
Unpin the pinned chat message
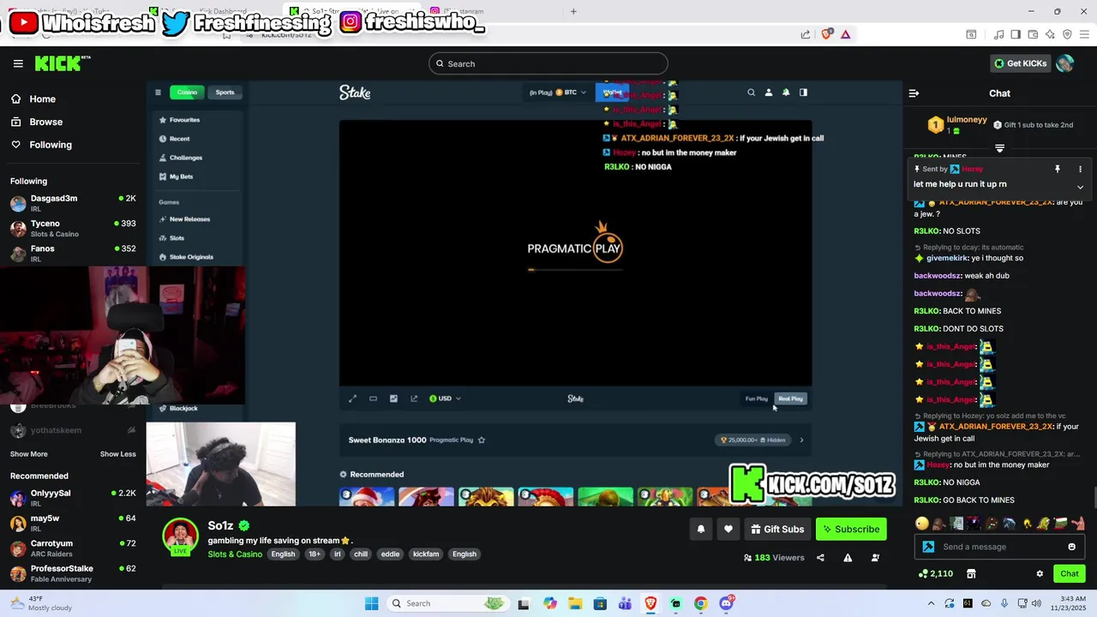(1058, 169)
